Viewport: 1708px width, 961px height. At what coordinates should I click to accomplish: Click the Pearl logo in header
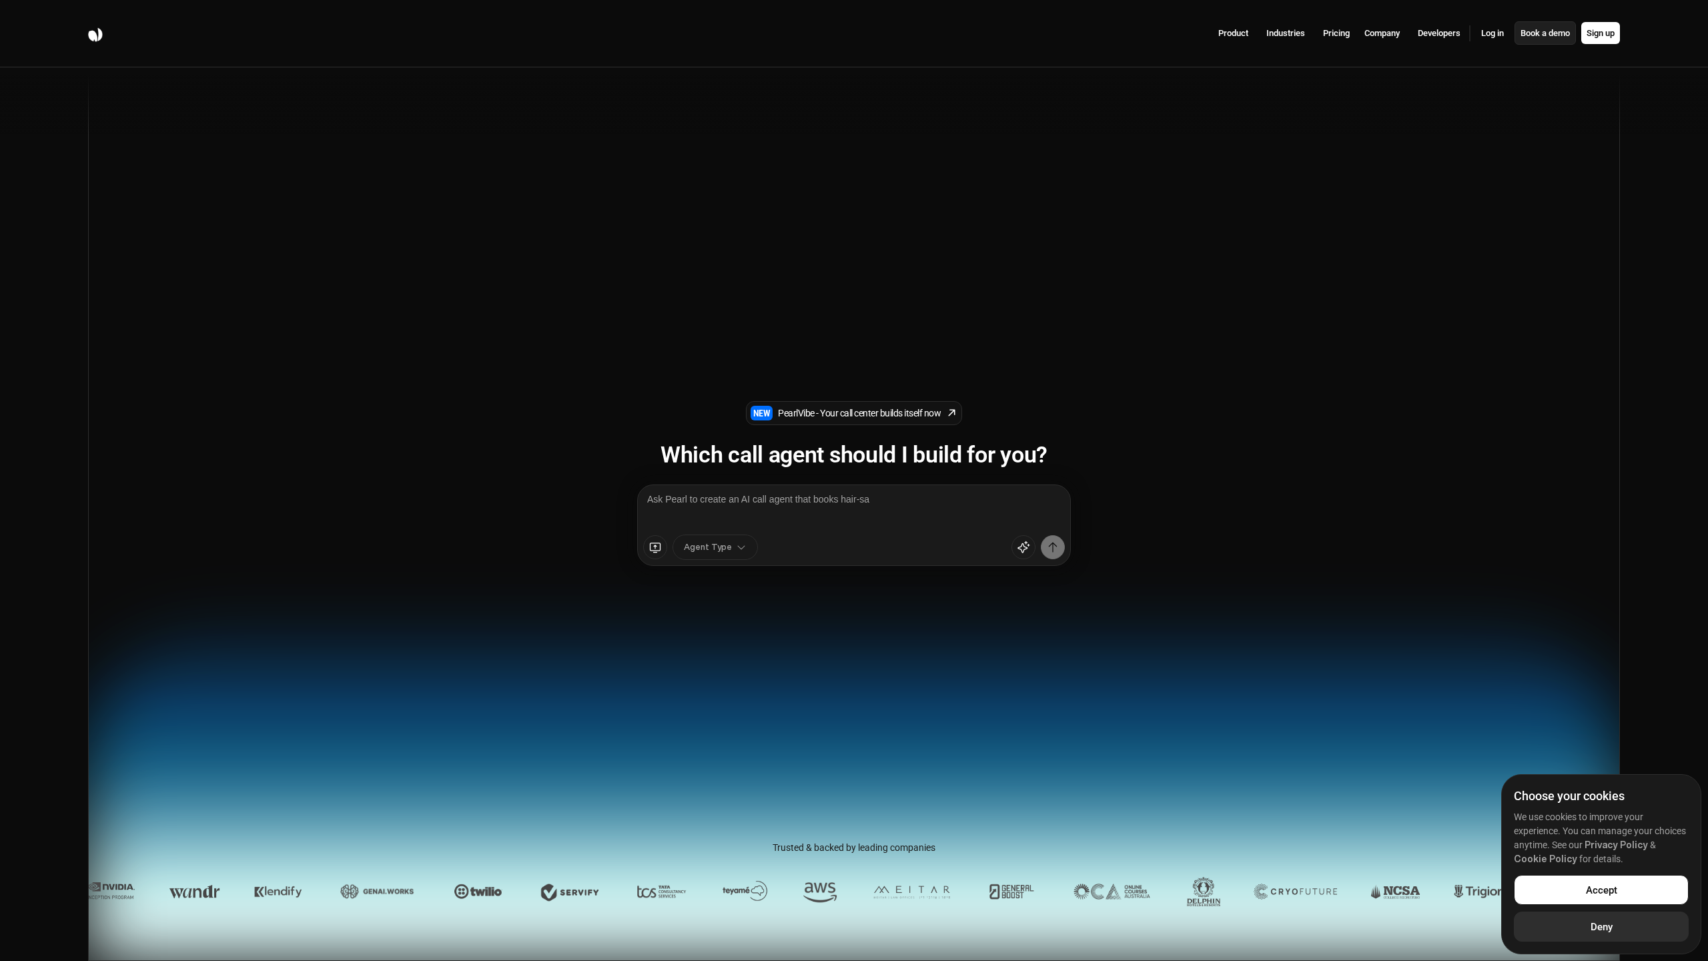point(95,35)
